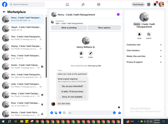Open notifications bell icon
The image size is (168, 124).
[155, 4]
